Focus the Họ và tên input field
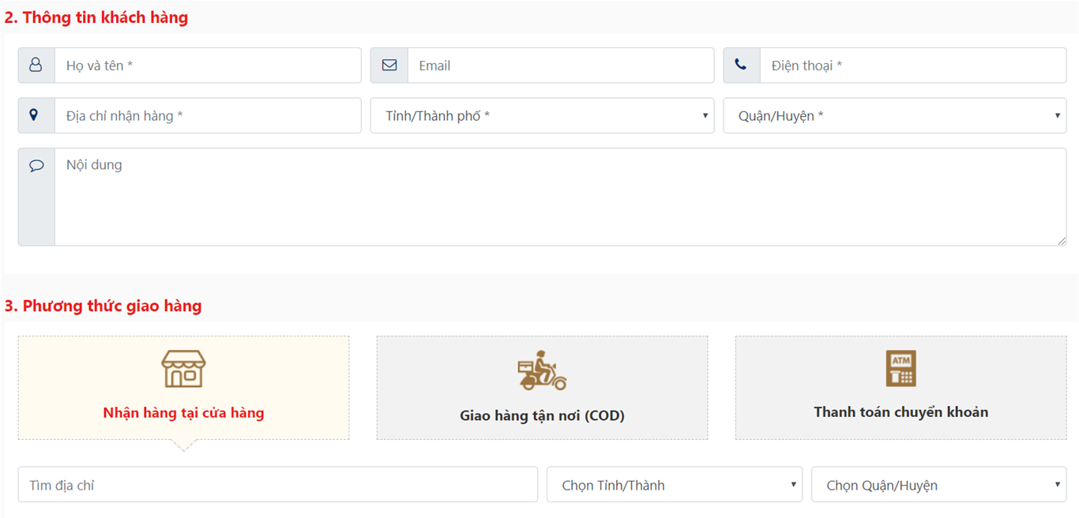 [x=207, y=66]
